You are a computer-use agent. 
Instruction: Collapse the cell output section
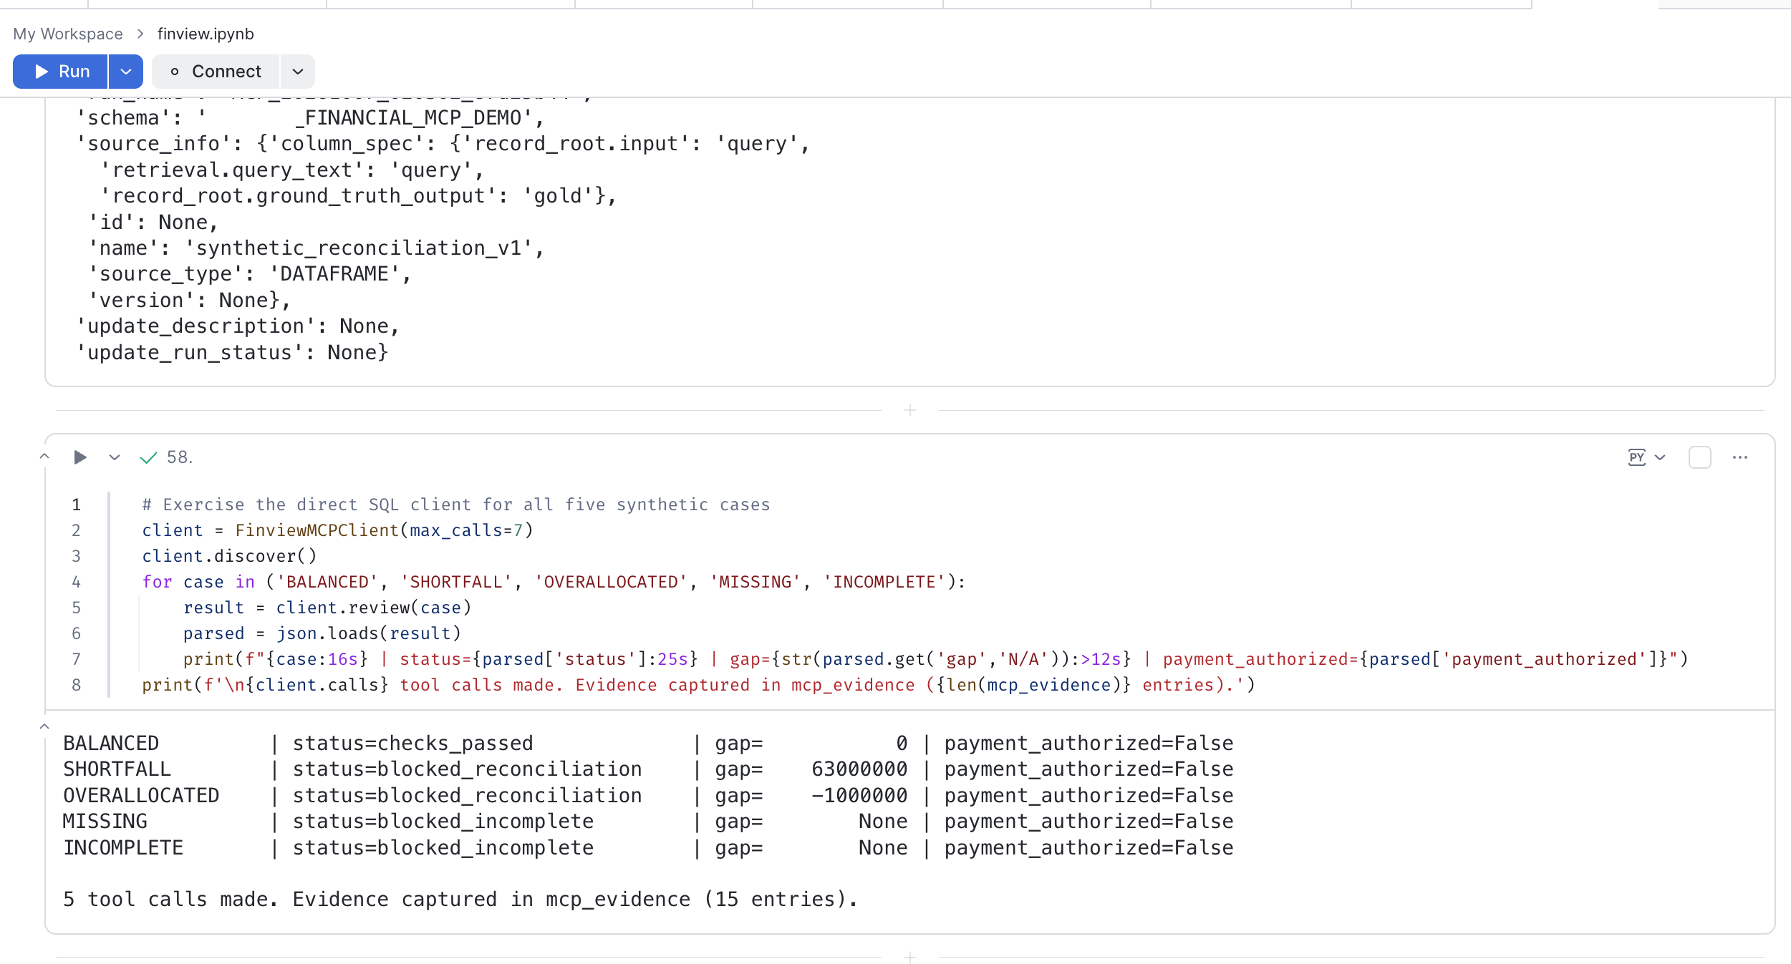(x=44, y=726)
